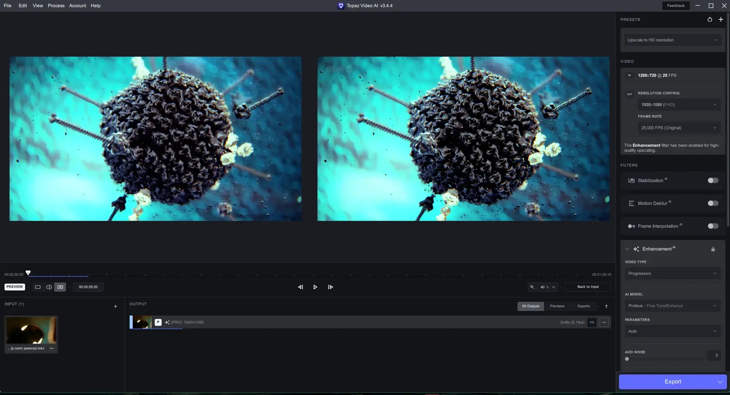Open the Process menu
Image resolution: width=730 pixels, height=395 pixels.
click(56, 6)
